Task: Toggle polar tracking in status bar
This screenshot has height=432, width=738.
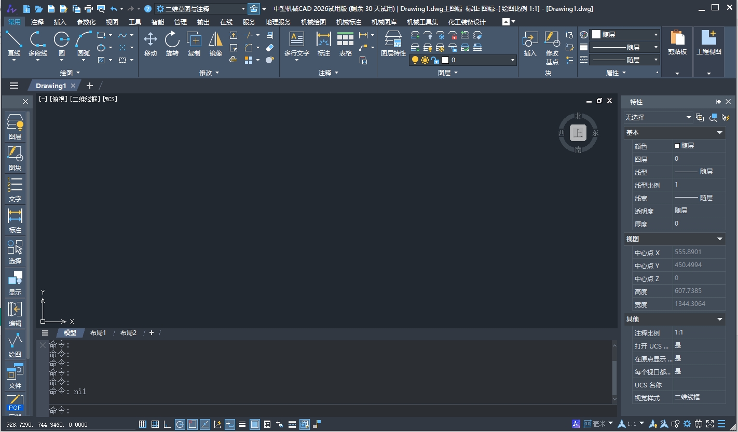Action: pos(180,424)
